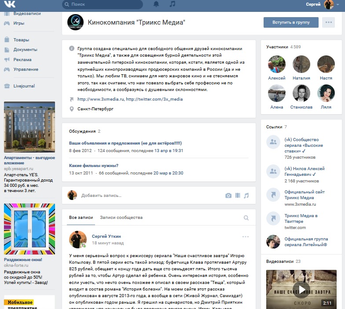The height and width of the screenshot is (309, 345).
Task: Click the wall search magnifier icon
Action: click(x=246, y=218)
